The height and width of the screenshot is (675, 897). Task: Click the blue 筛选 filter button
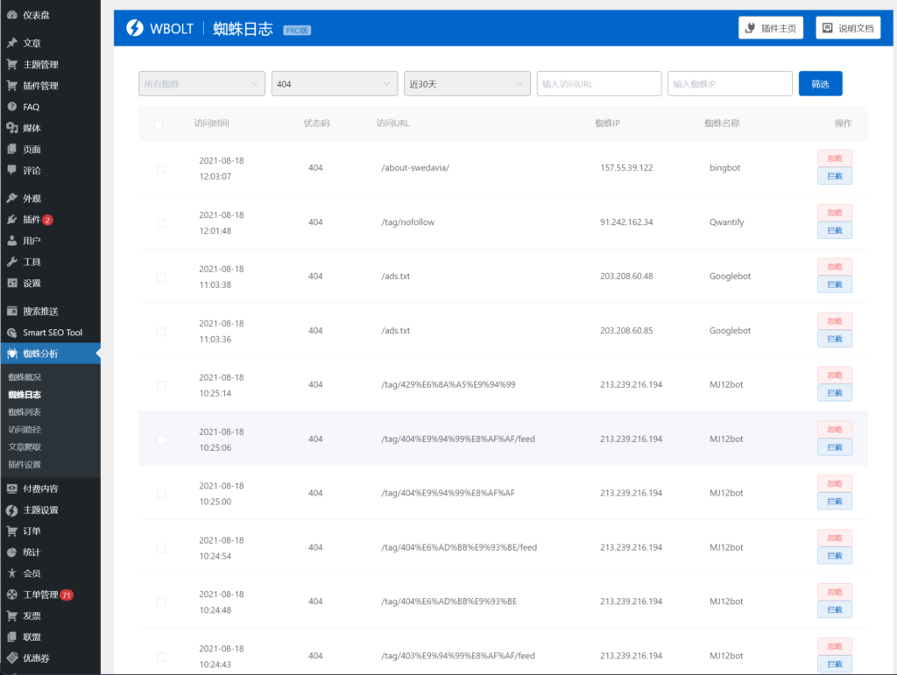click(820, 84)
